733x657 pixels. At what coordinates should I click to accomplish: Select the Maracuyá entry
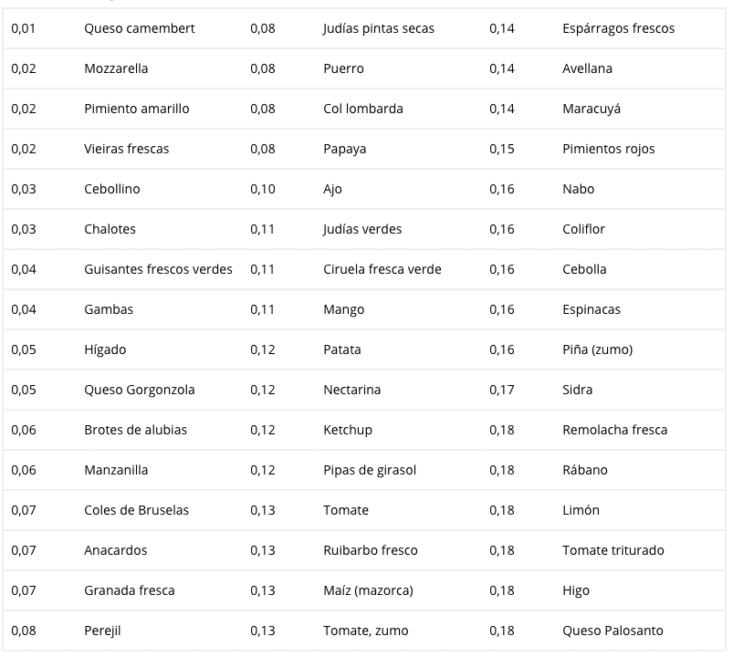tap(592, 109)
